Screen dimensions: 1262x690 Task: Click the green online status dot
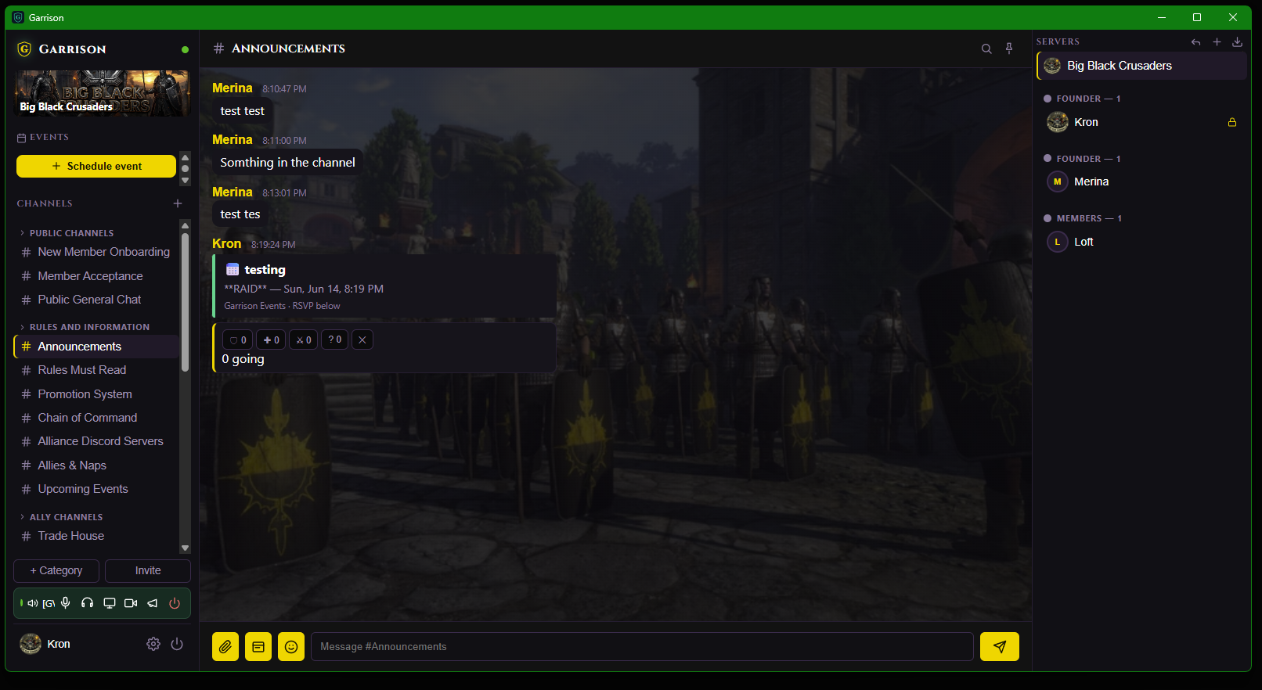tap(185, 49)
